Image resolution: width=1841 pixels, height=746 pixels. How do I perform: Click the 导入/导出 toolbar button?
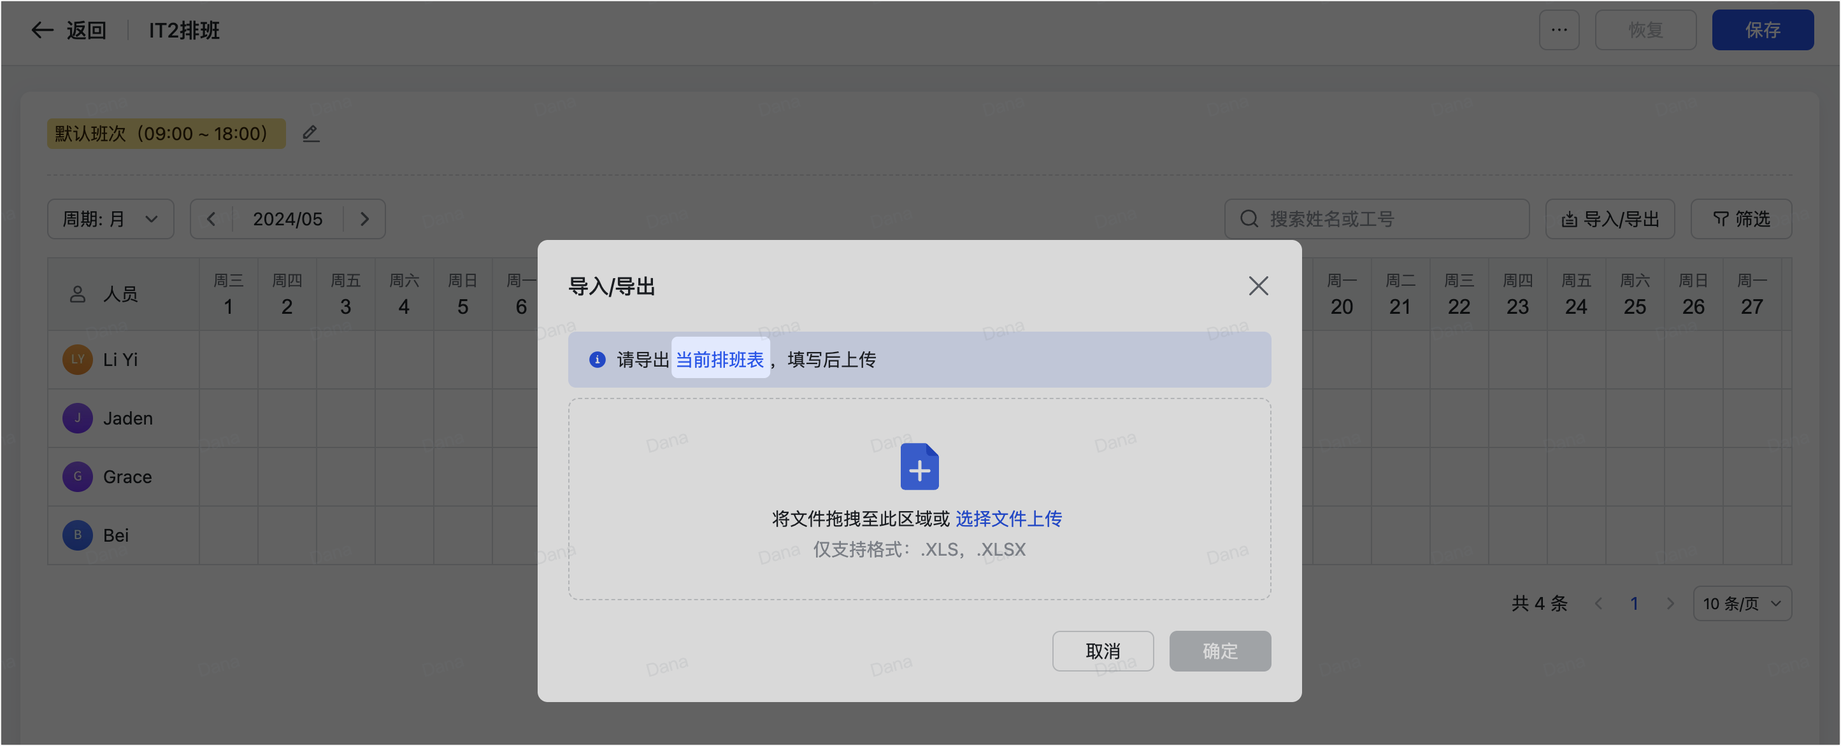(x=1610, y=218)
